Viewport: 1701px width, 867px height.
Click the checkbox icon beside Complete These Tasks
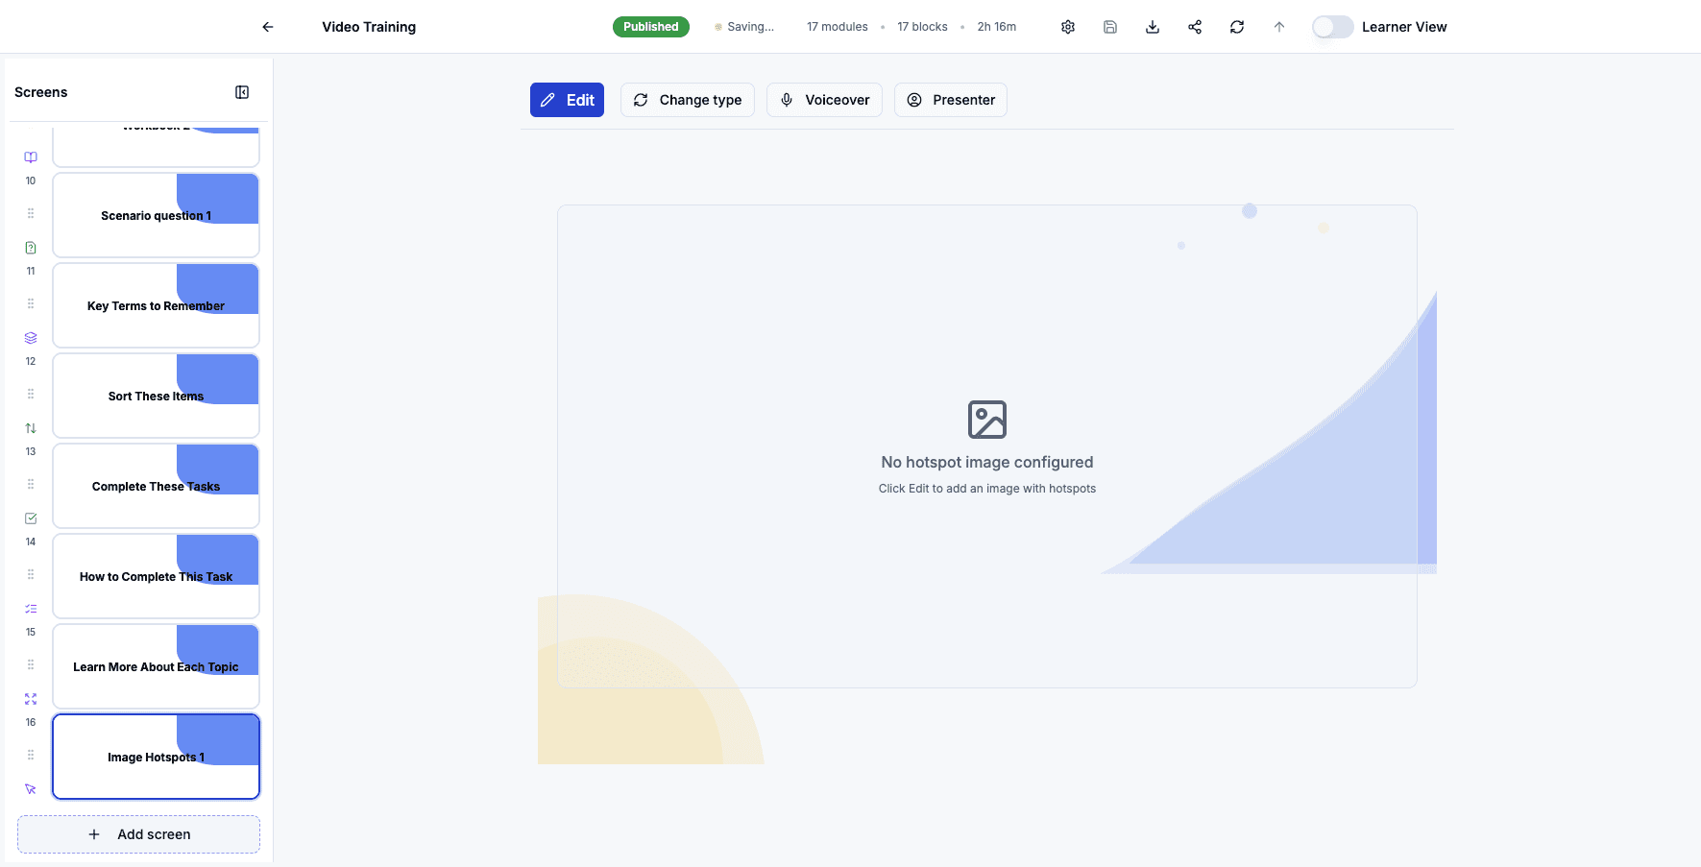30,518
